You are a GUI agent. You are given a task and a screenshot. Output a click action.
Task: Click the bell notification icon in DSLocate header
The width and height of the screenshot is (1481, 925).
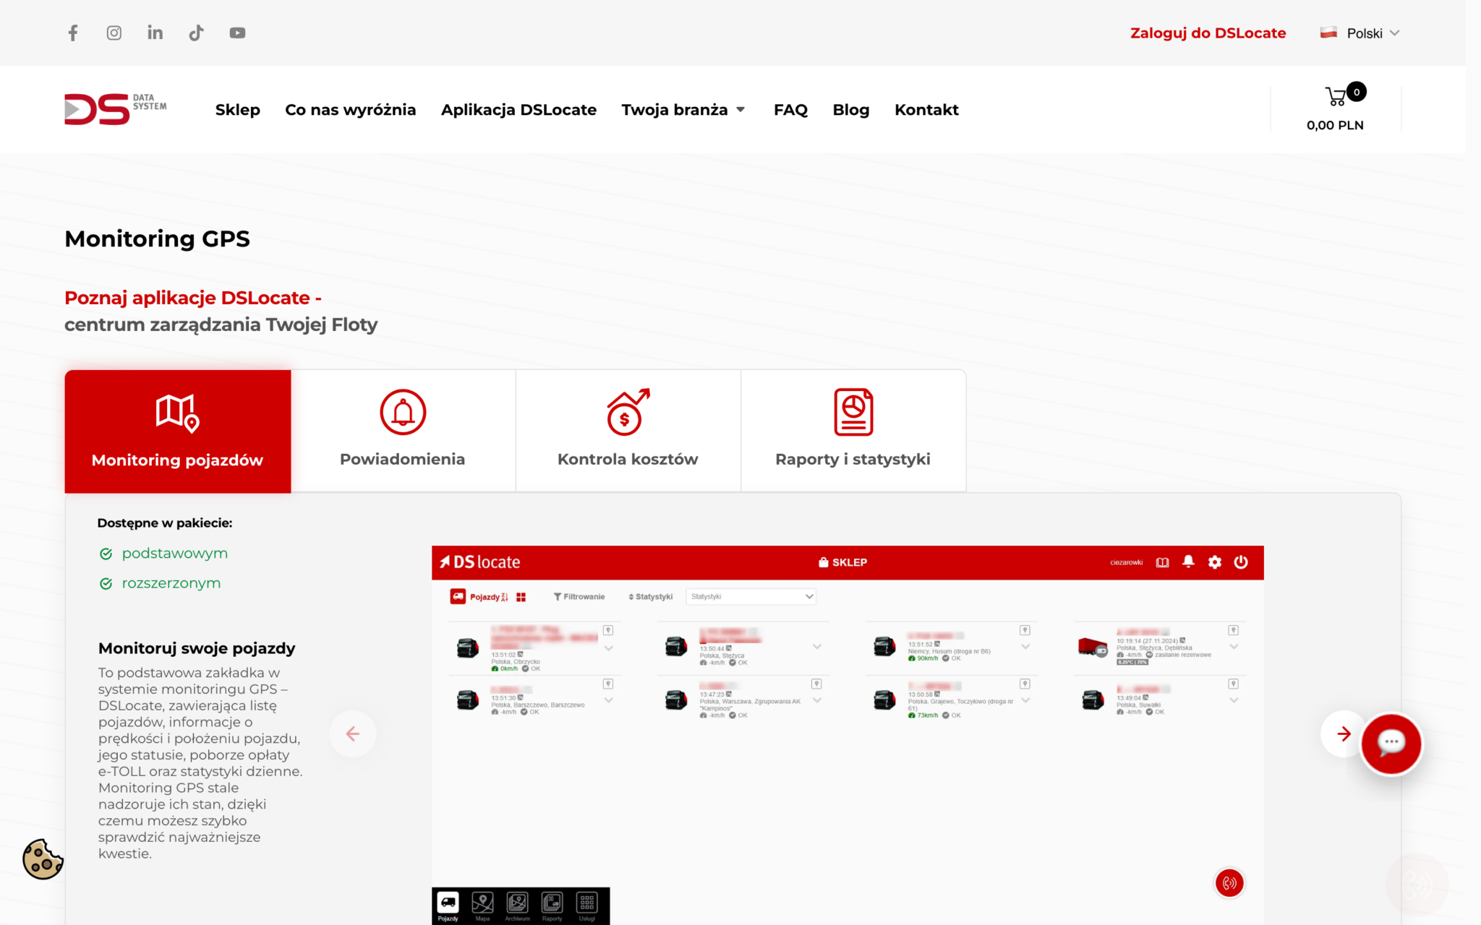[1188, 562]
